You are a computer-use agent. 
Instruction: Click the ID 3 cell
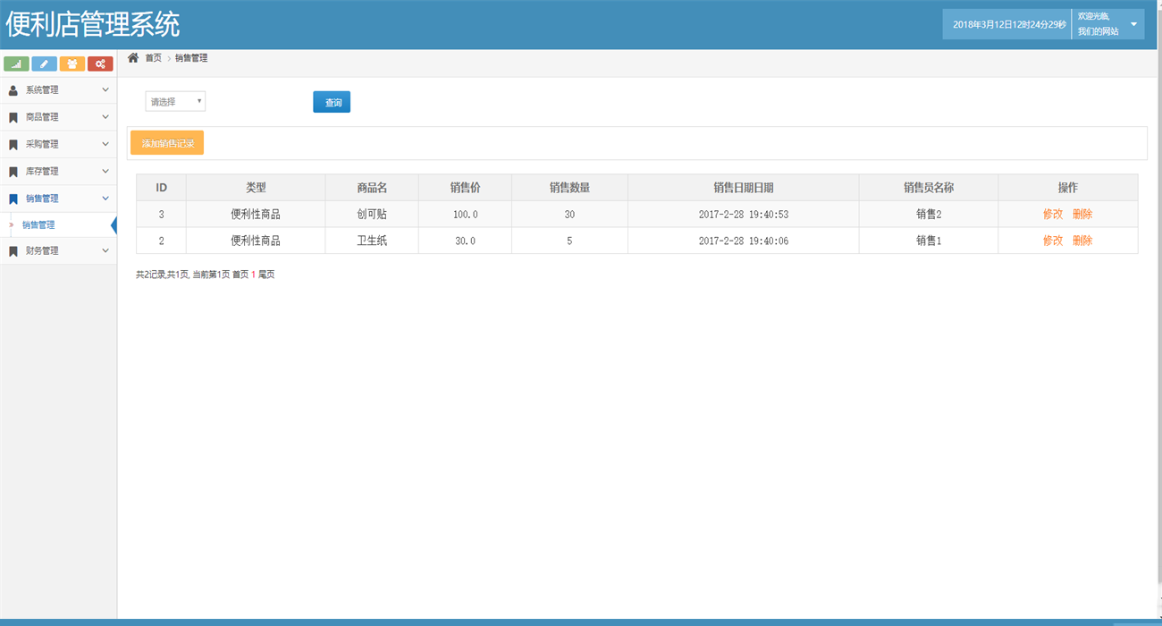tap(162, 215)
